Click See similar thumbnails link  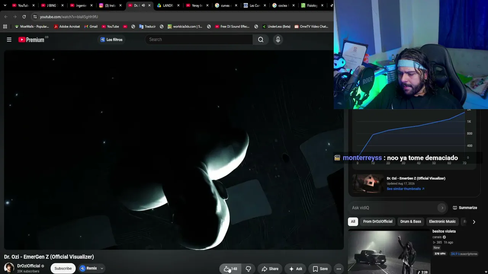pos(405,189)
